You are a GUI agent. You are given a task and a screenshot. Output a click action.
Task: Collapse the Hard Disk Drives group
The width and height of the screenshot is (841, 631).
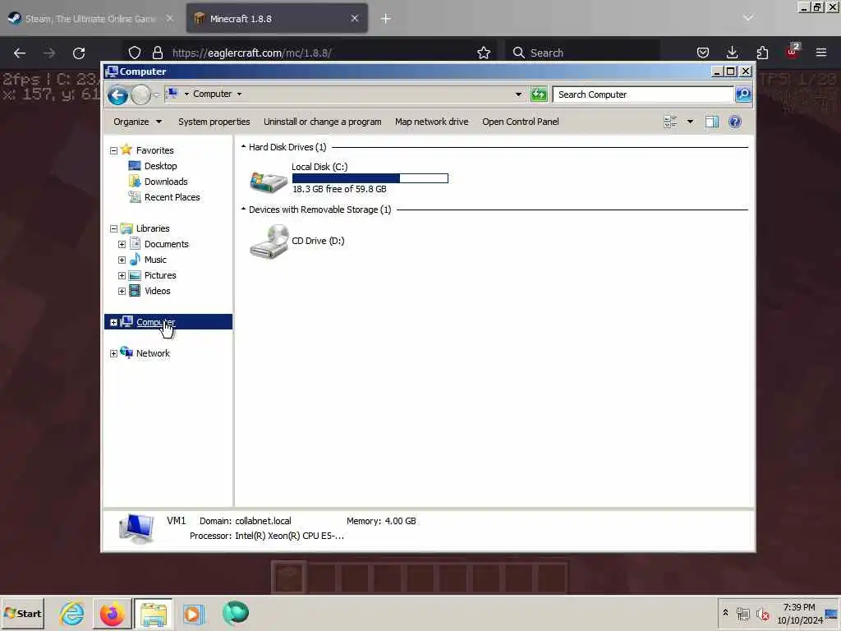tap(243, 146)
